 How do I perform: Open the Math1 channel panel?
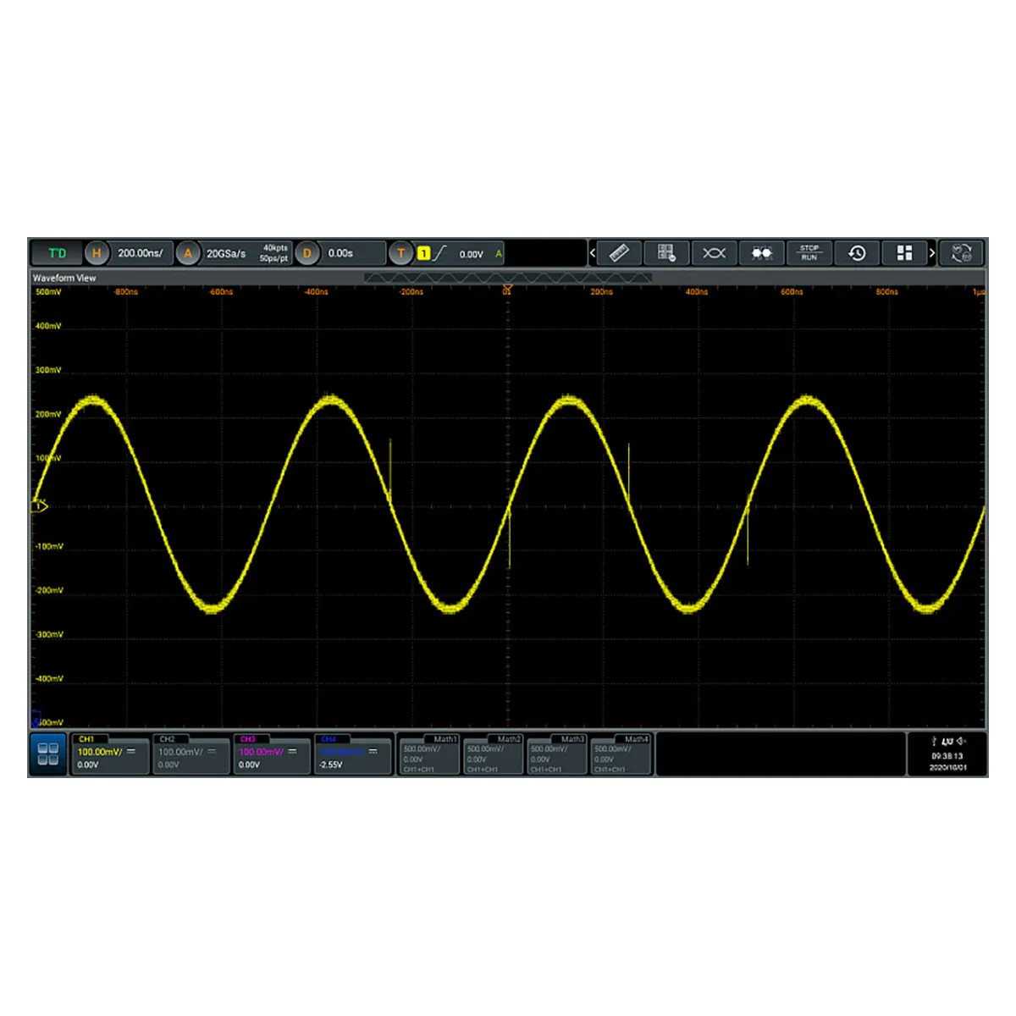click(x=429, y=754)
